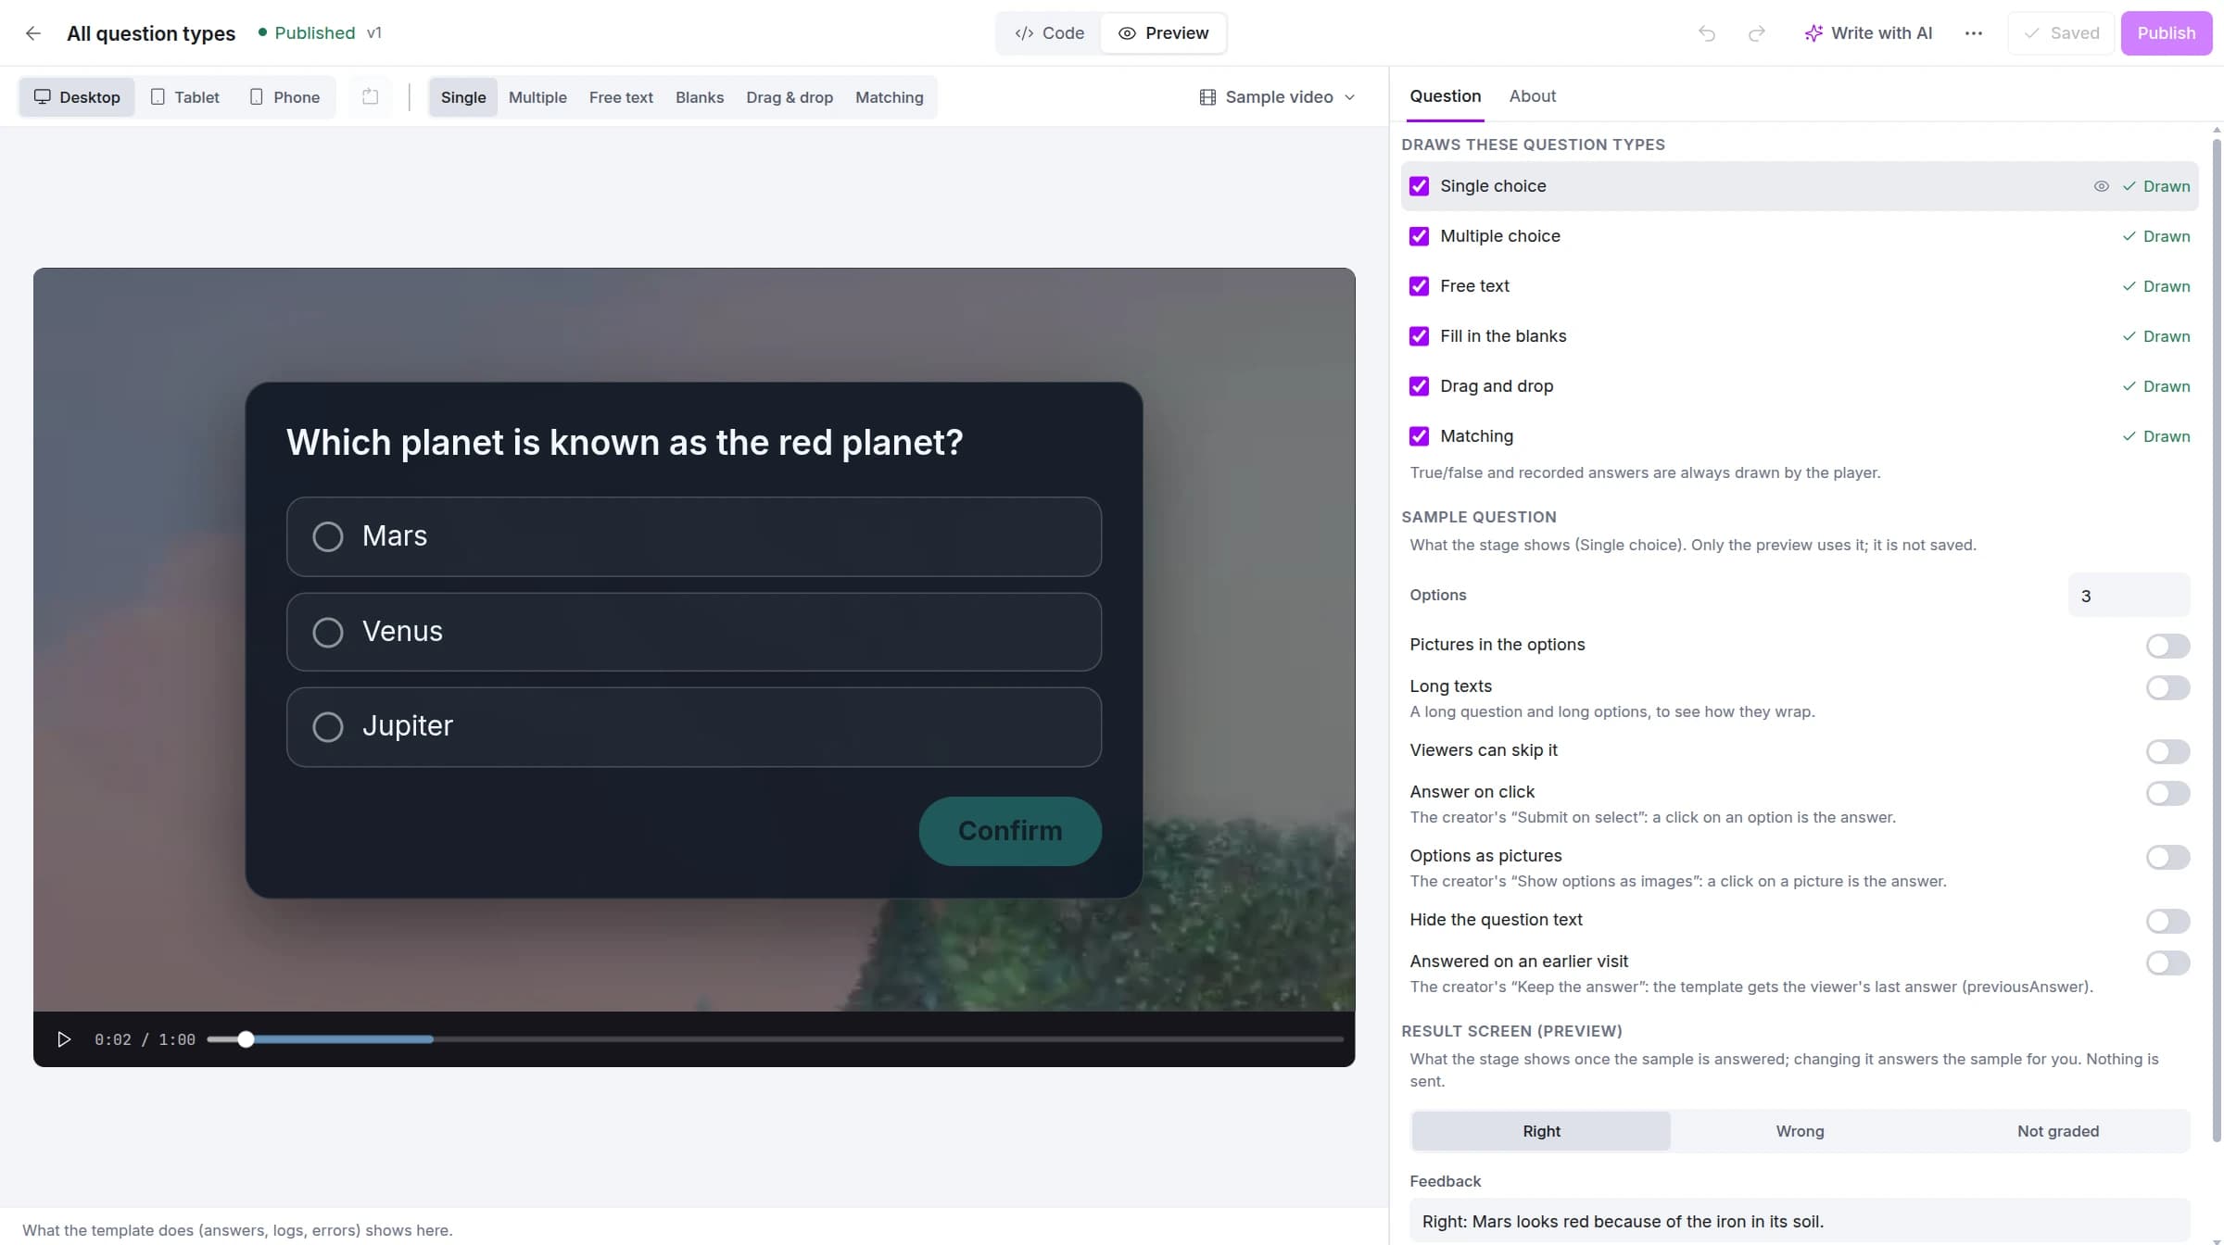Show the Matching question preview
The image size is (2224, 1245).
890,97
